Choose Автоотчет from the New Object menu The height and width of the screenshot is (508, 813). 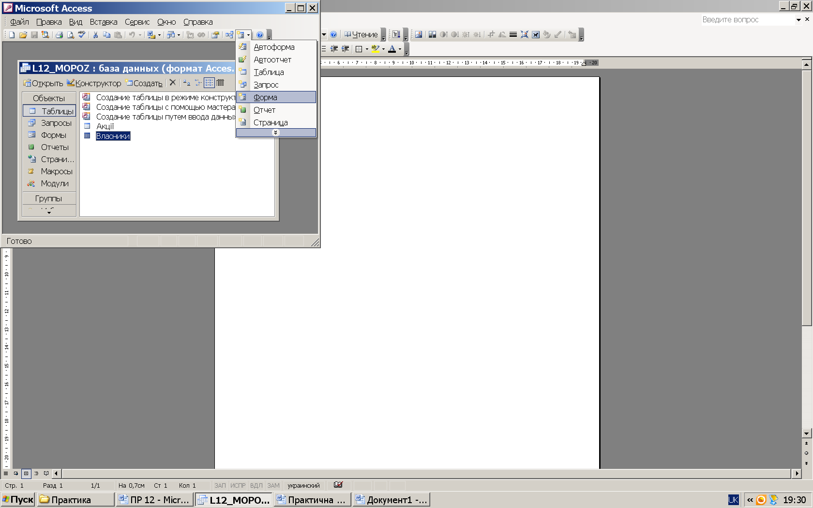tap(276, 60)
